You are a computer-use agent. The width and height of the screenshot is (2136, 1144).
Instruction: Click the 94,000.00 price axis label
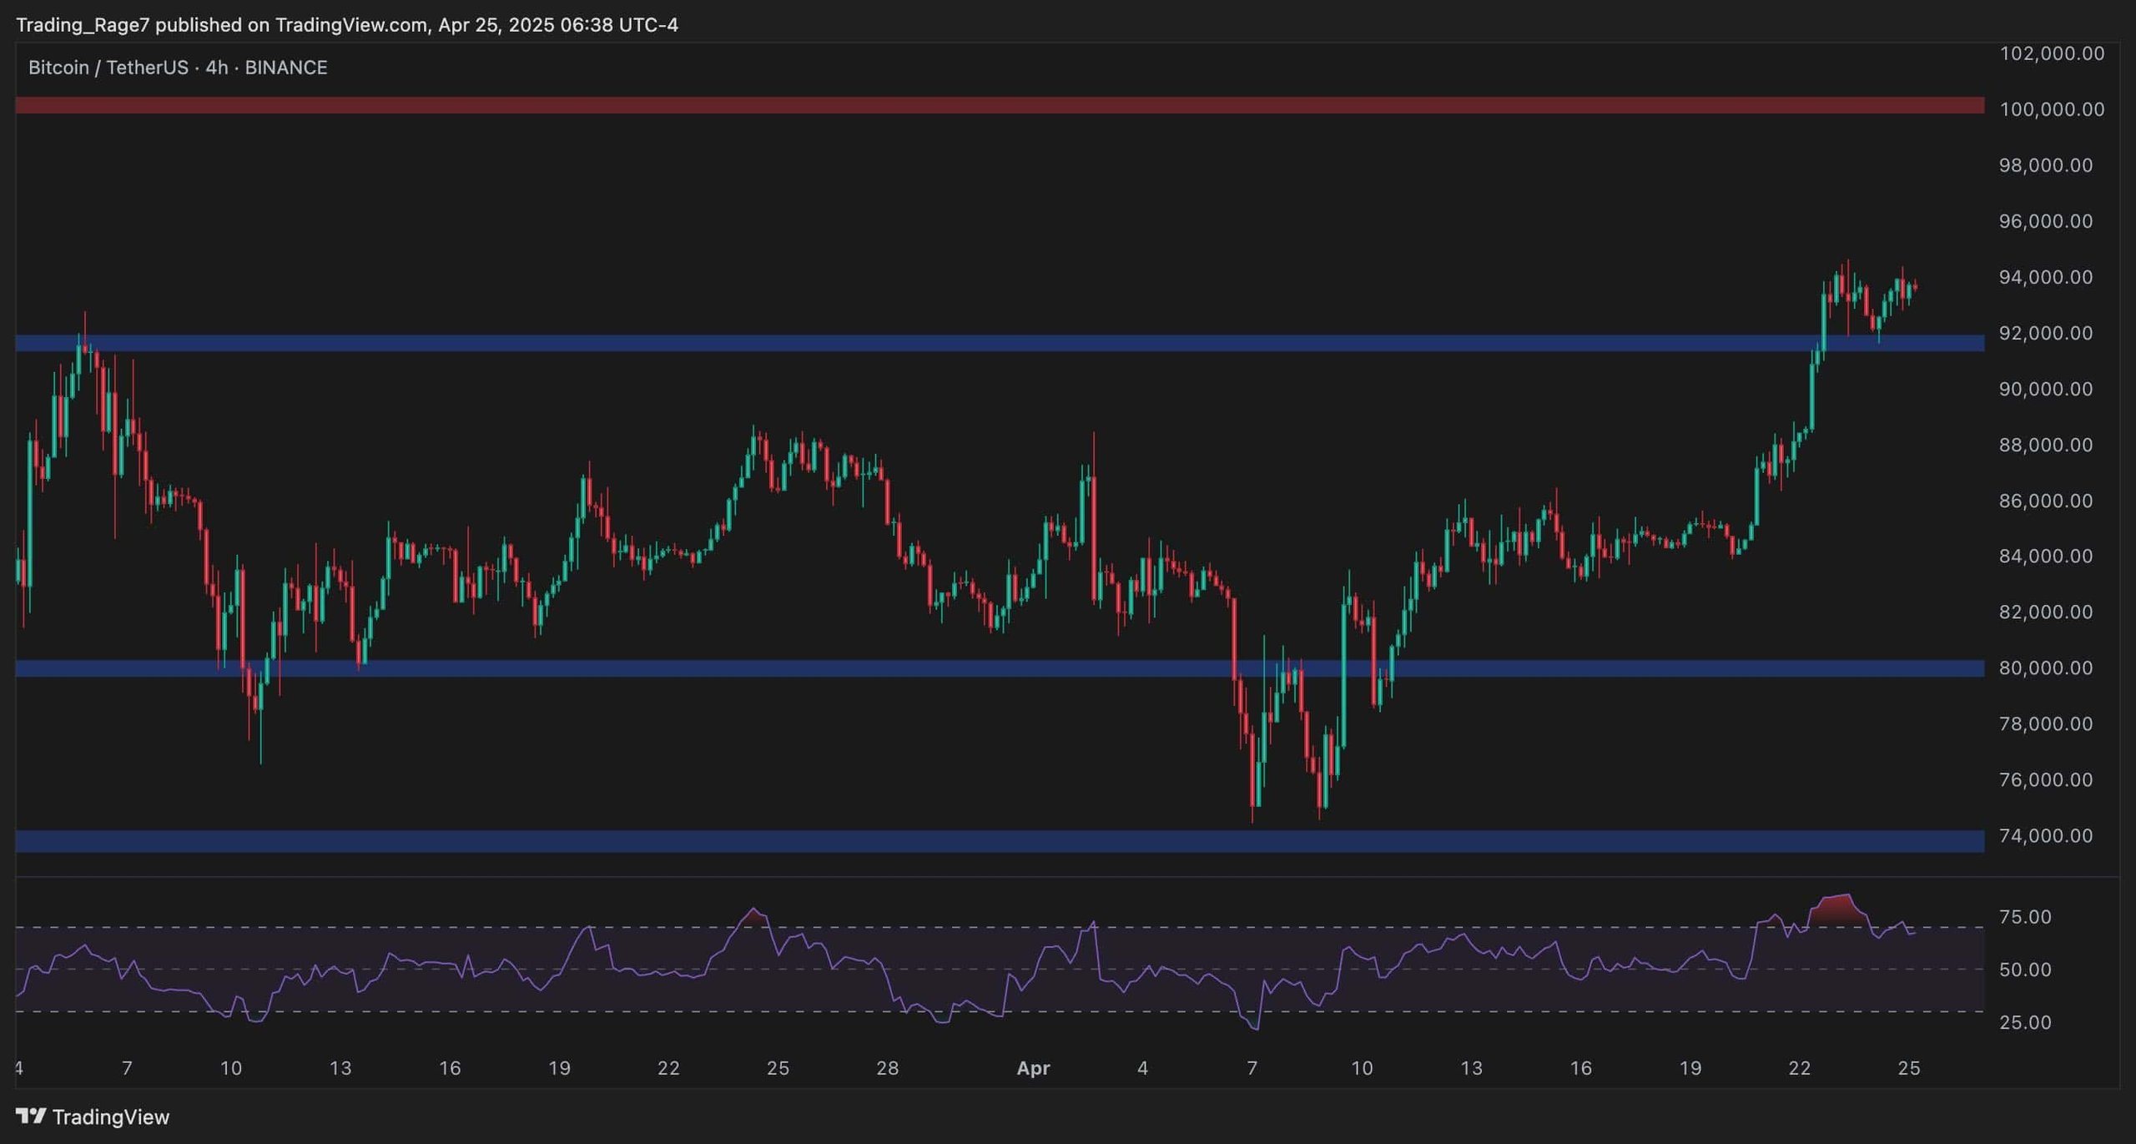pos(2045,277)
